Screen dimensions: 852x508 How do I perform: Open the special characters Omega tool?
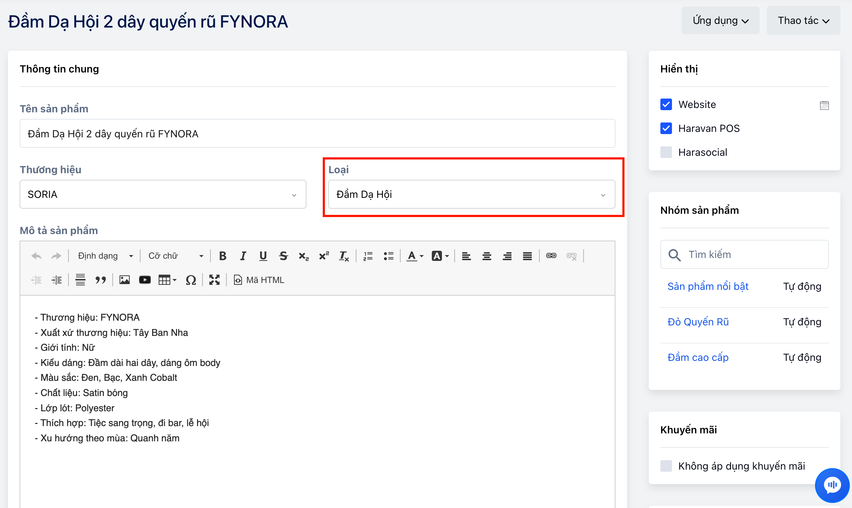(191, 280)
